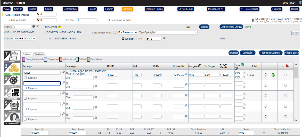Tick the selection checkbox for first service row
Image resolution: width=302 pixels, height=137 pixels.
(285, 75)
